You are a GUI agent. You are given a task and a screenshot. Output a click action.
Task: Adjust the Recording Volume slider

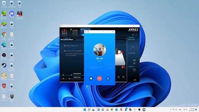[71, 75]
